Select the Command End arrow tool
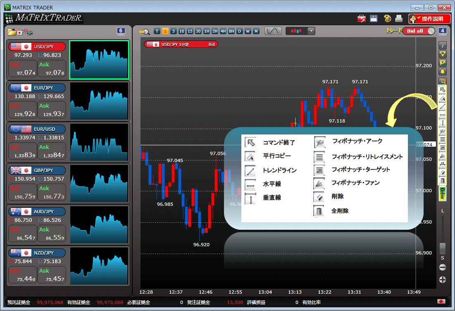 (x=443, y=90)
